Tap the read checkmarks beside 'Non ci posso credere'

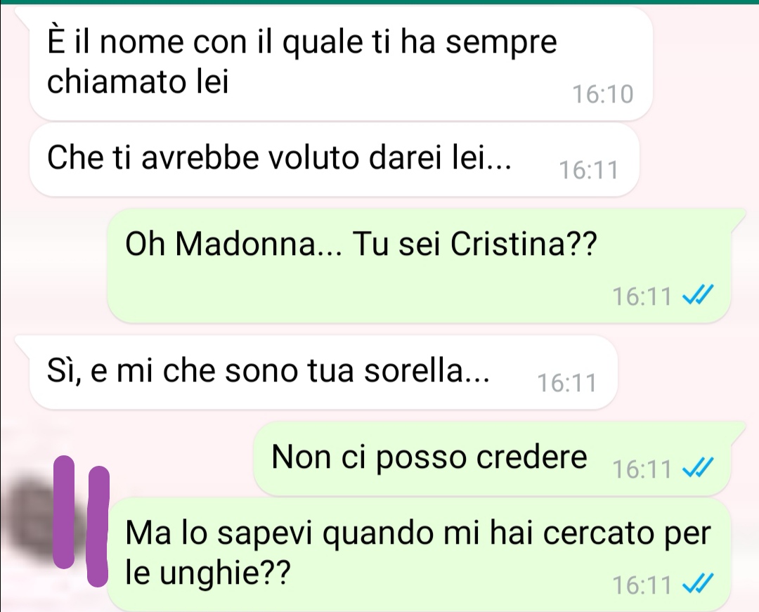698,469
